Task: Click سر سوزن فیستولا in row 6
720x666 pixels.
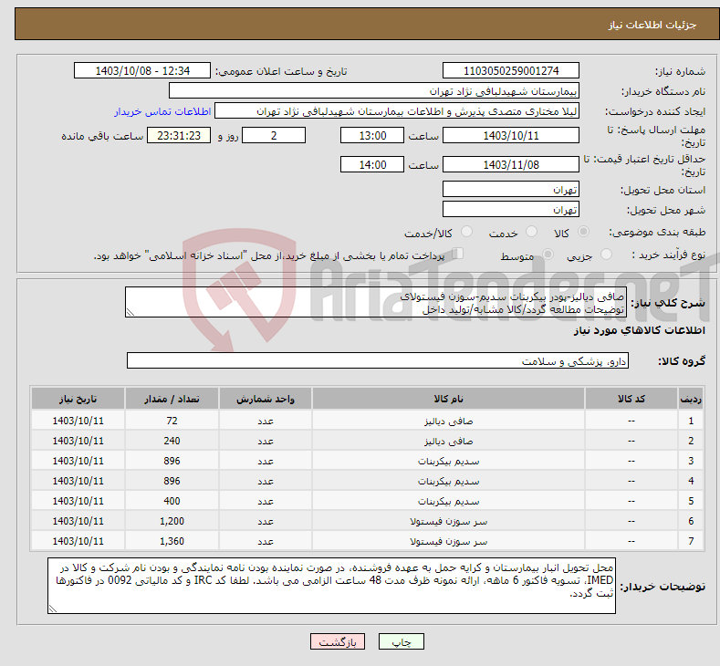Action: tap(448, 521)
